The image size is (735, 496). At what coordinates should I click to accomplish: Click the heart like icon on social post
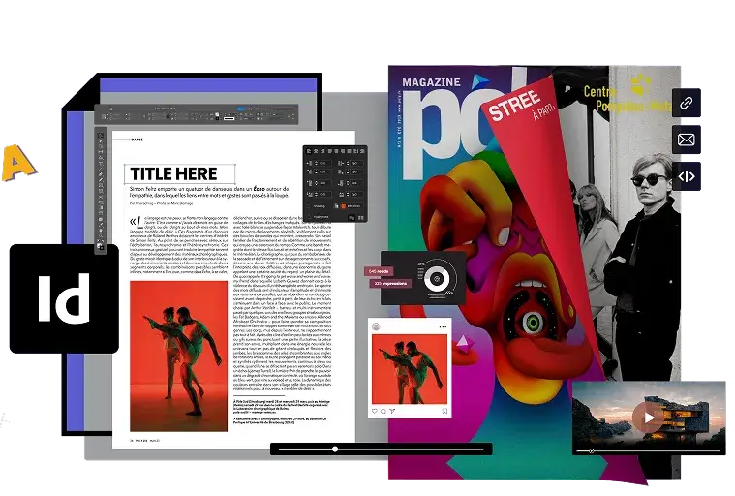tap(377, 411)
